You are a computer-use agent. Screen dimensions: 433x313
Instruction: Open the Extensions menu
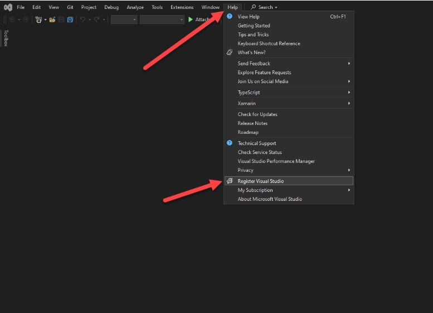point(182,7)
